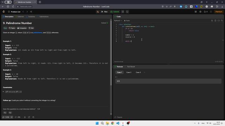Switch to the Solutions tab
The image size is (225, 126).
(x=31, y=16)
